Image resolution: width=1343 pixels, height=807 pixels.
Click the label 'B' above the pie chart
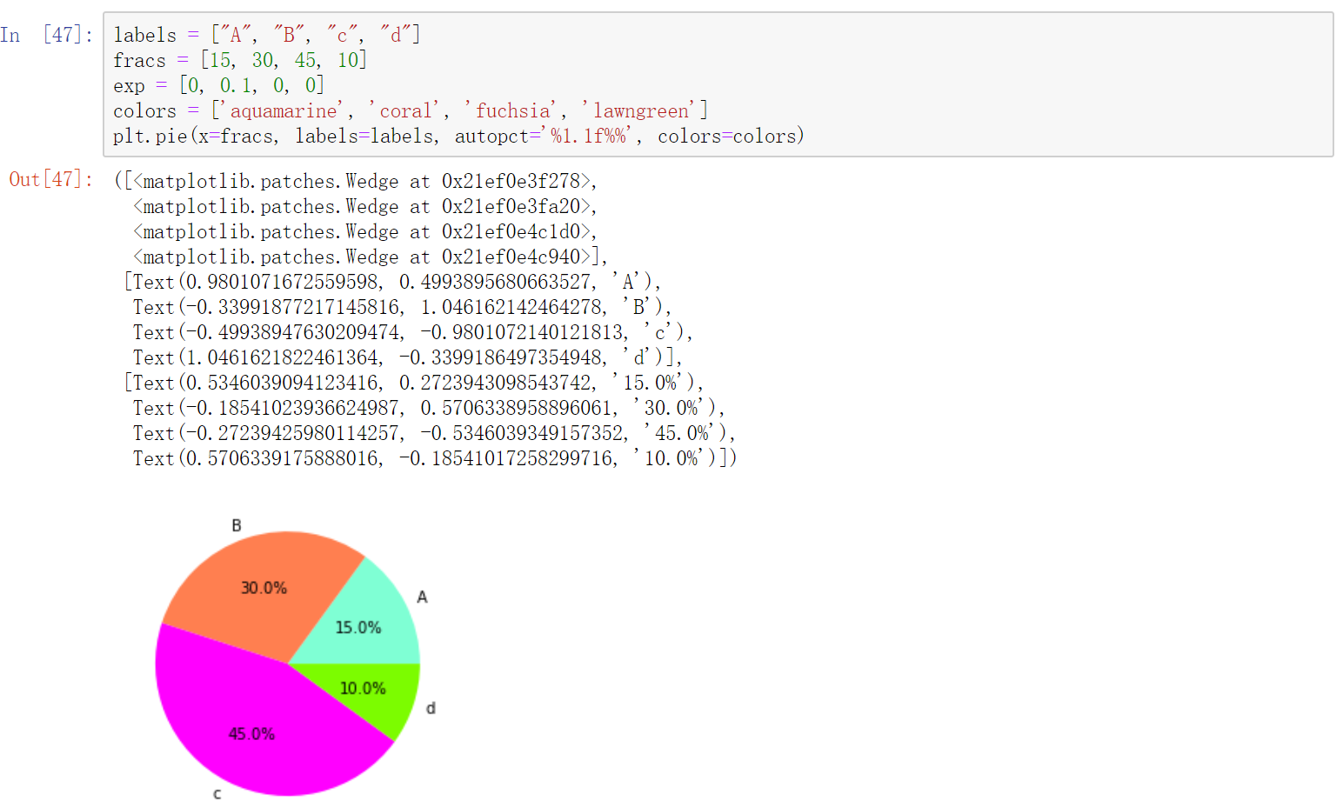(234, 524)
